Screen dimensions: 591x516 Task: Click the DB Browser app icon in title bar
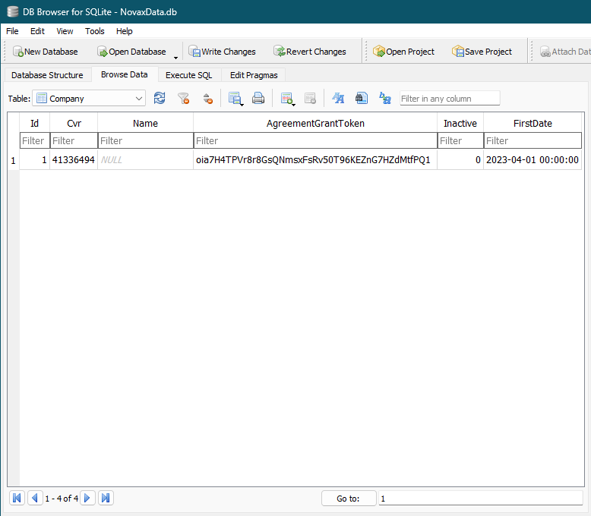tap(12, 11)
